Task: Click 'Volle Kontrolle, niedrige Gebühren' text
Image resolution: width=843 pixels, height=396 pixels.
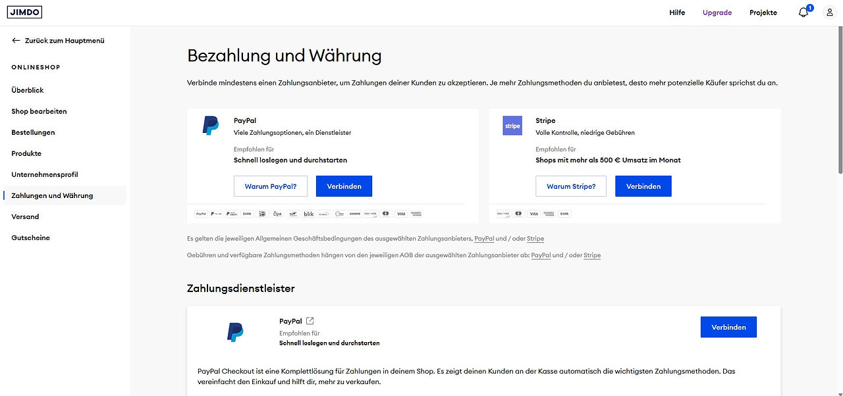Action: 585,133
